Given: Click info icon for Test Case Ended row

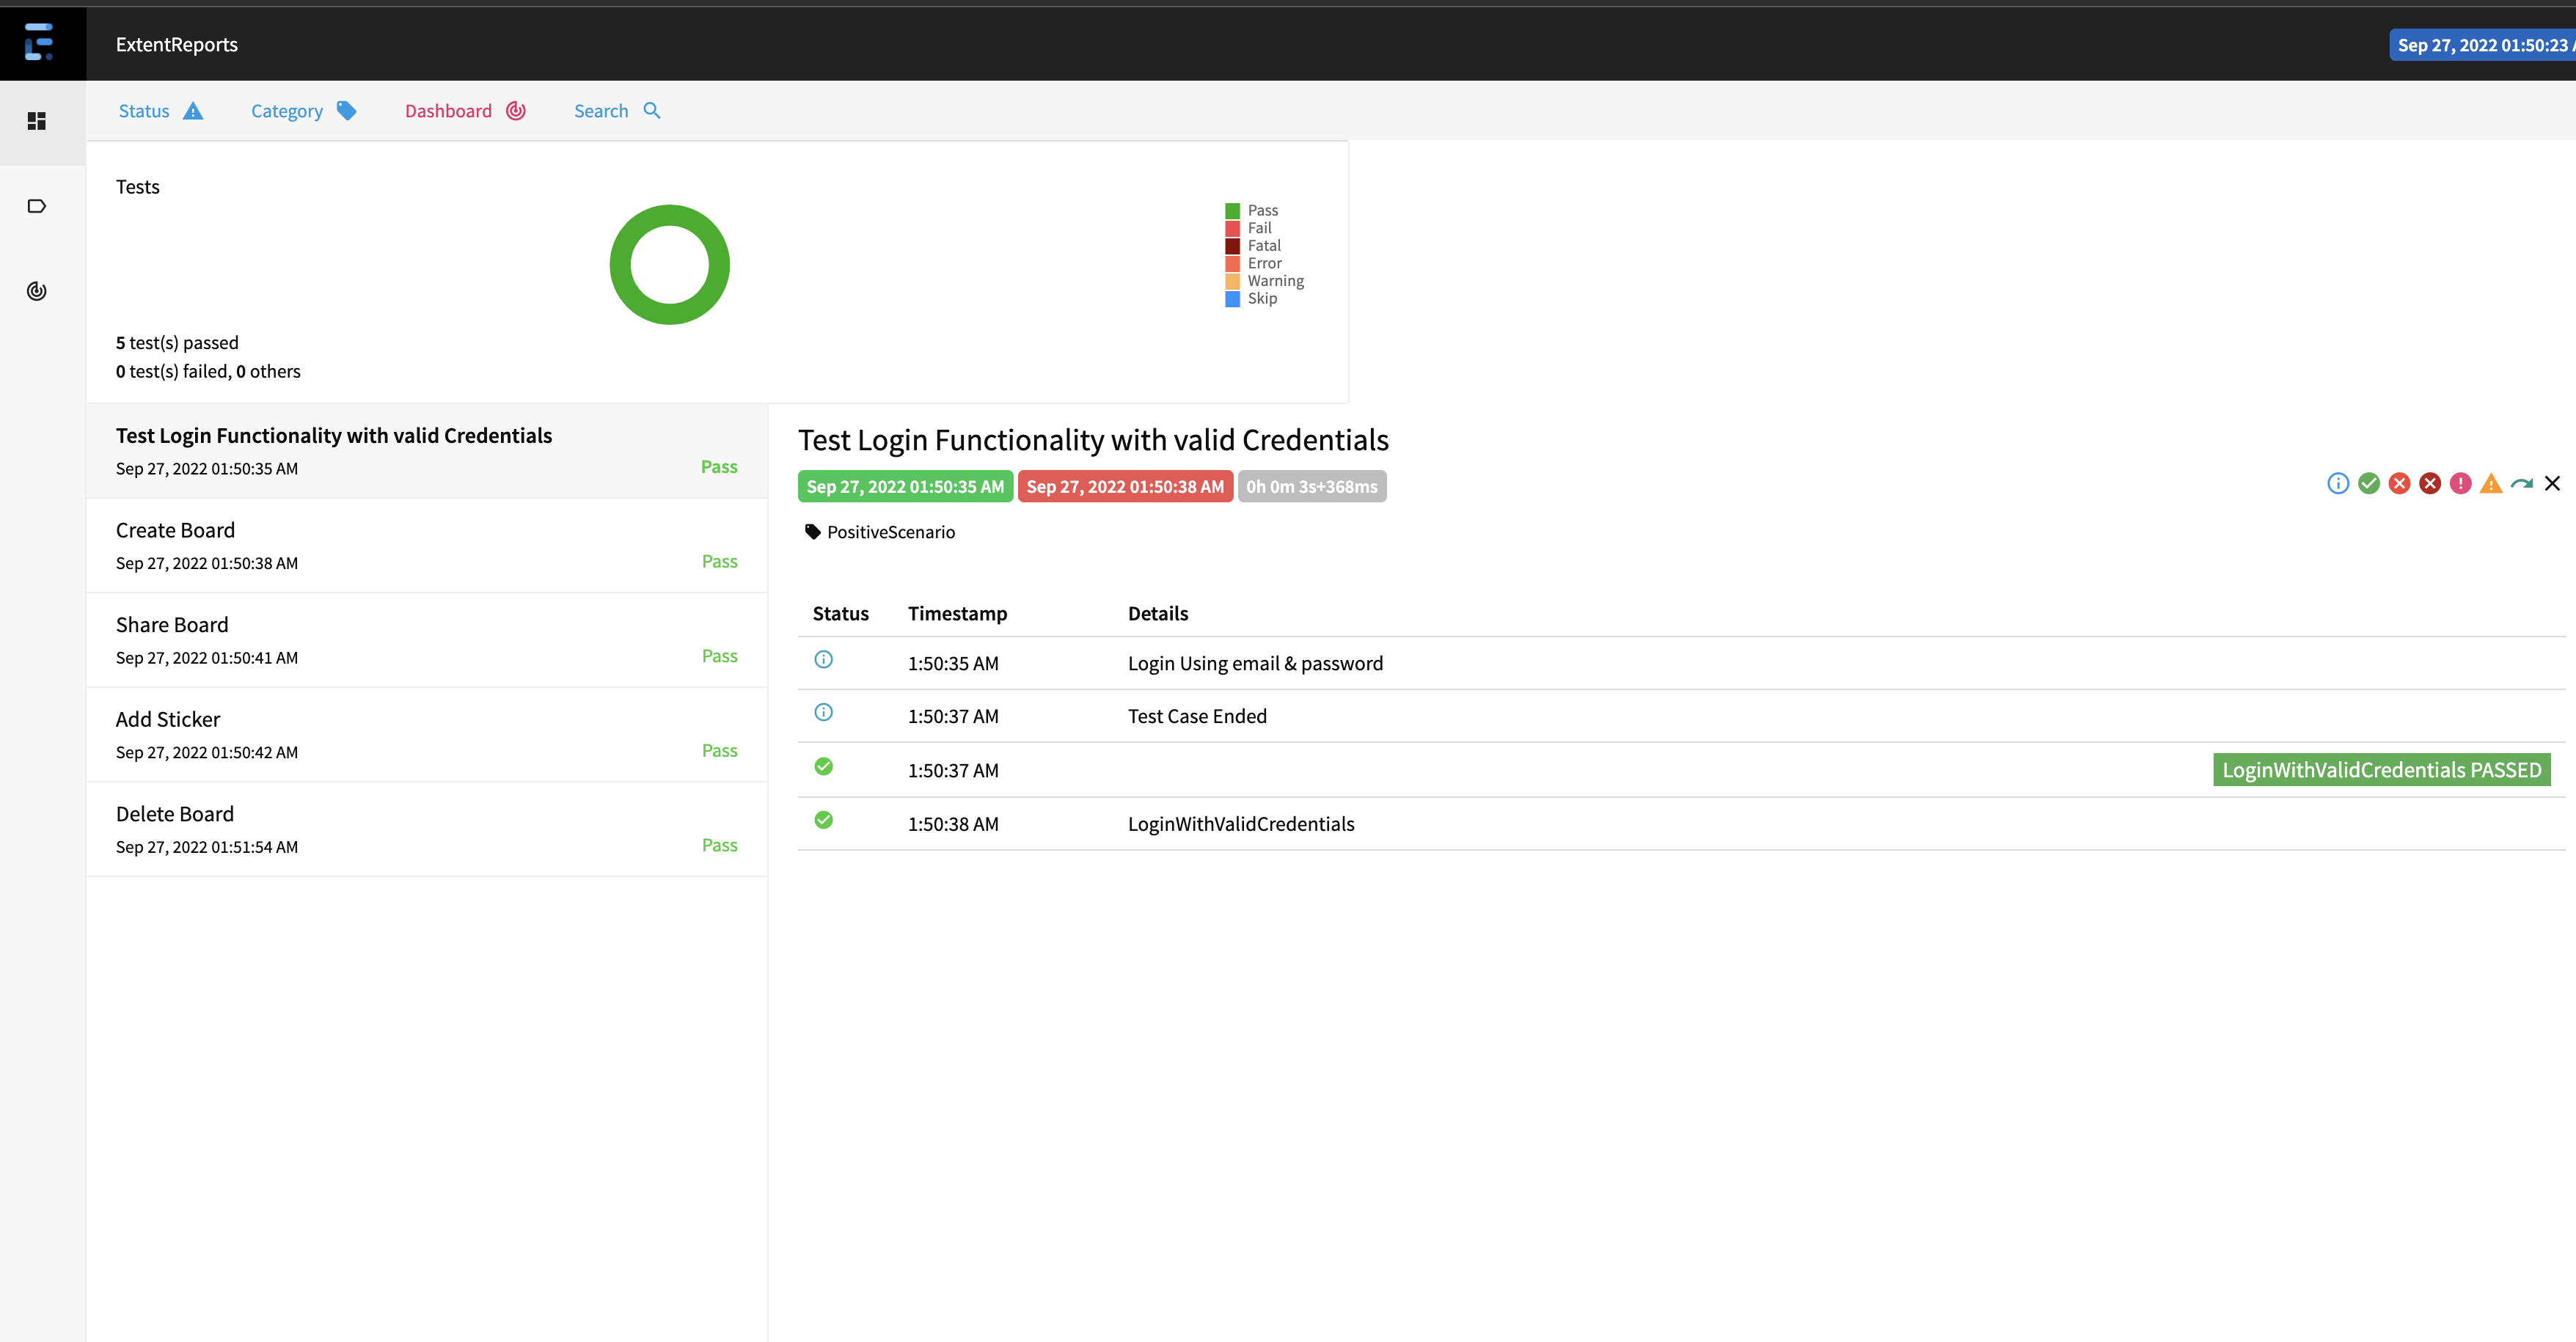Looking at the screenshot, I should [x=823, y=713].
